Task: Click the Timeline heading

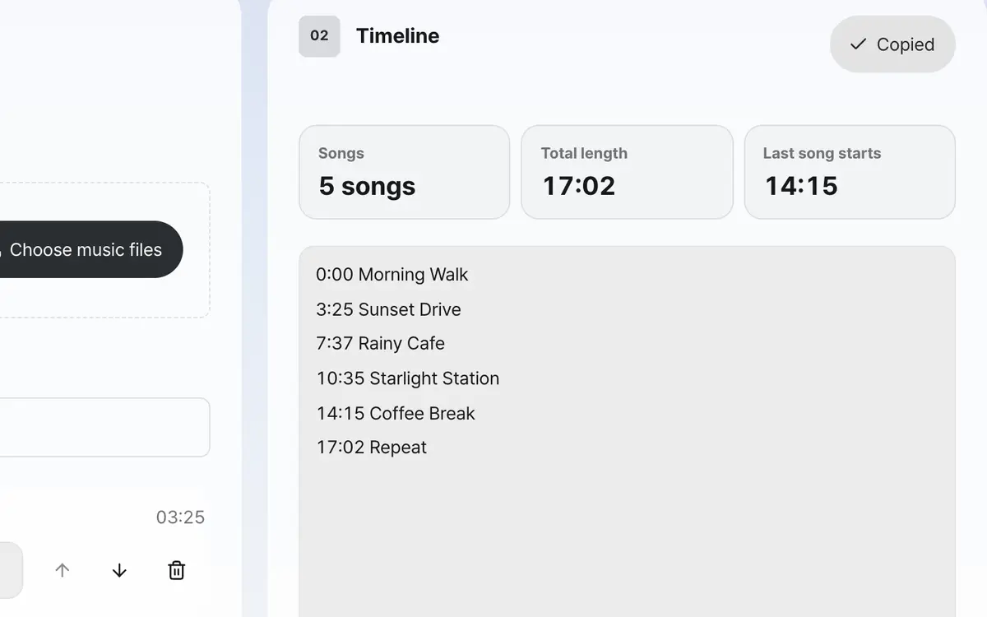Action: tap(397, 36)
